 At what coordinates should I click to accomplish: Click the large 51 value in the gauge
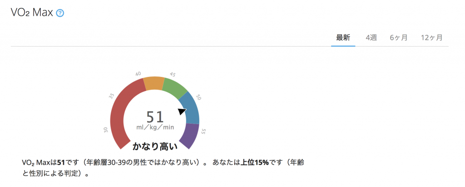coord(155,117)
